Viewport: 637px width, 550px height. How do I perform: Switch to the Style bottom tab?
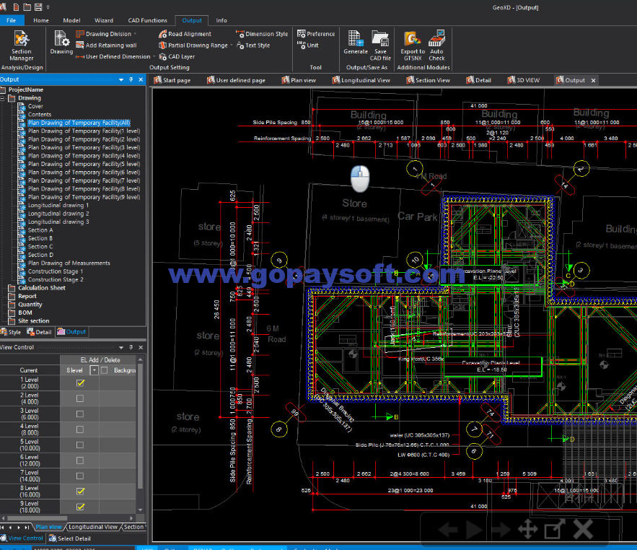click(x=11, y=332)
